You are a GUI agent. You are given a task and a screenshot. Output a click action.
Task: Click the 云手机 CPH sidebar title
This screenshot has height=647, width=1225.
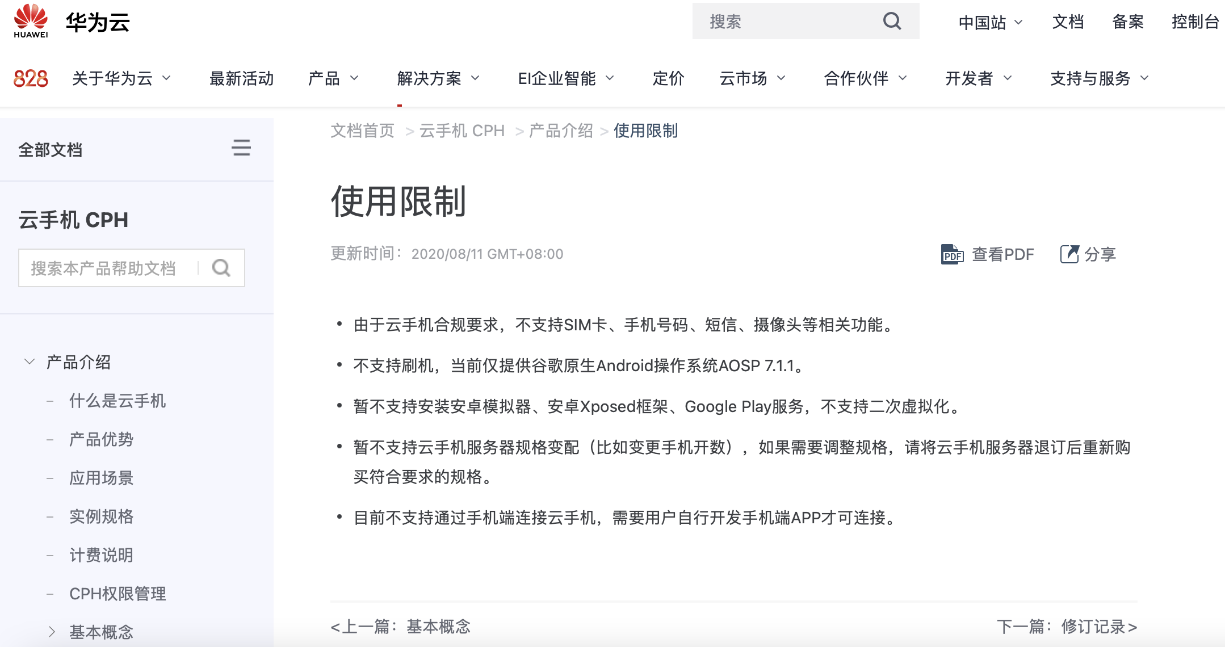point(73,220)
